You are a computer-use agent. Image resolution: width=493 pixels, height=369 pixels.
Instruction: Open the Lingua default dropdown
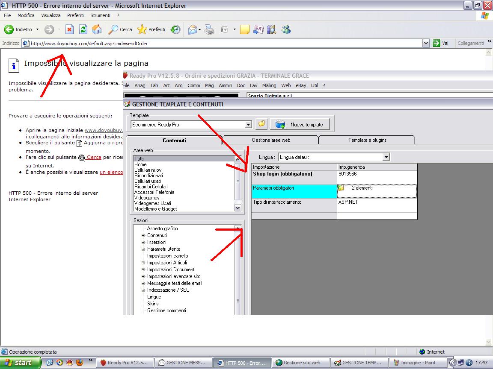tap(386, 157)
